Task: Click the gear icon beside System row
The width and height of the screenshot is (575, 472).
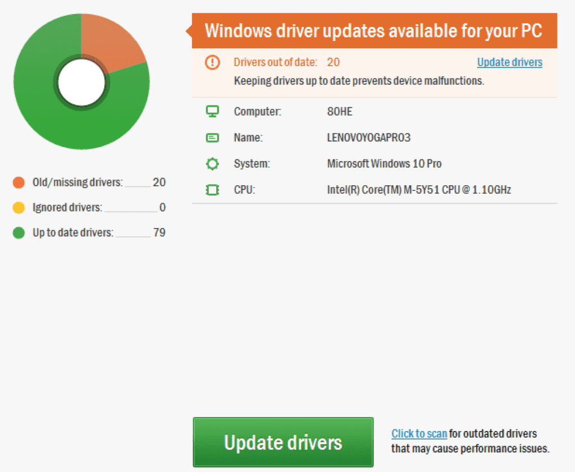Action: tap(212, 163)
